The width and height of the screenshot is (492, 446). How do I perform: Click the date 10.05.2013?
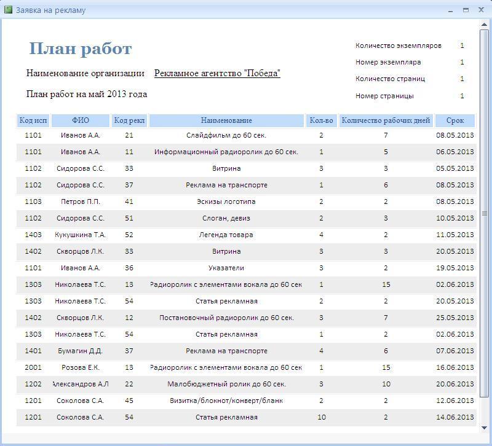(455, 219)
